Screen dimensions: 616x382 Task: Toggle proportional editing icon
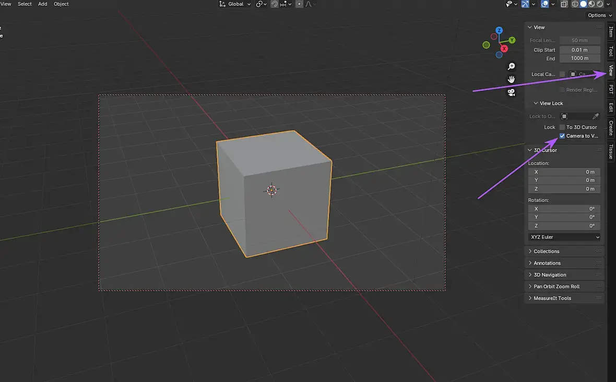(299, 4)
